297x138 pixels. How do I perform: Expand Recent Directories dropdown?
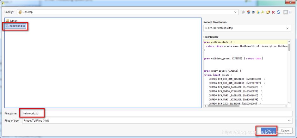coord(288,28)
